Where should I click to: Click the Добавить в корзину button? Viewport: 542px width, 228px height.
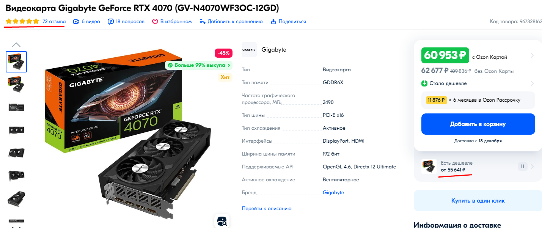[478, 124]
